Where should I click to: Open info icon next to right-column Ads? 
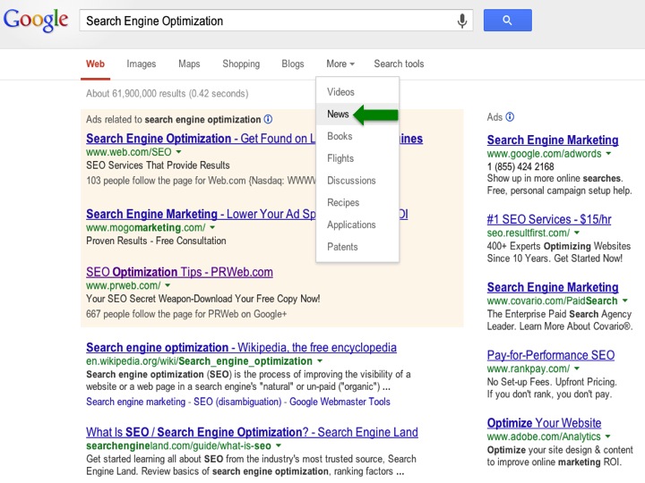(510, 117)
